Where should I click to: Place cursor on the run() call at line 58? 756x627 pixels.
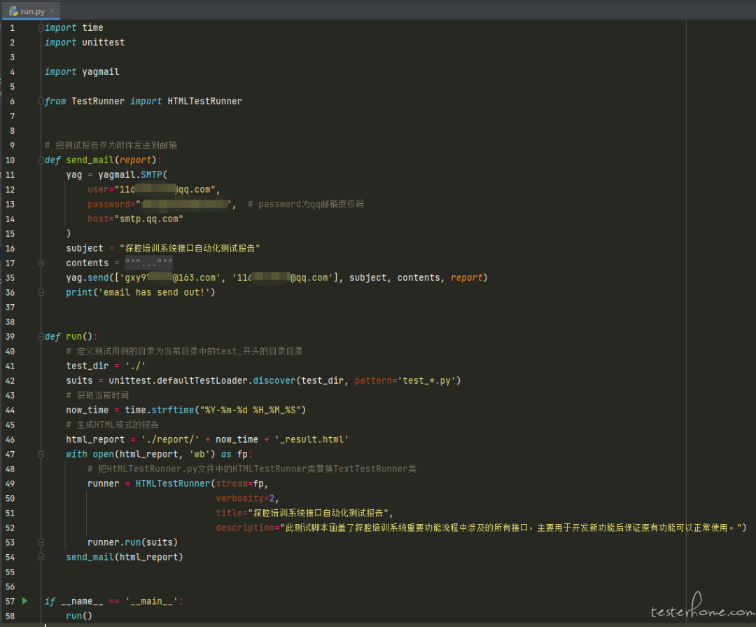[x=79, y=616]
